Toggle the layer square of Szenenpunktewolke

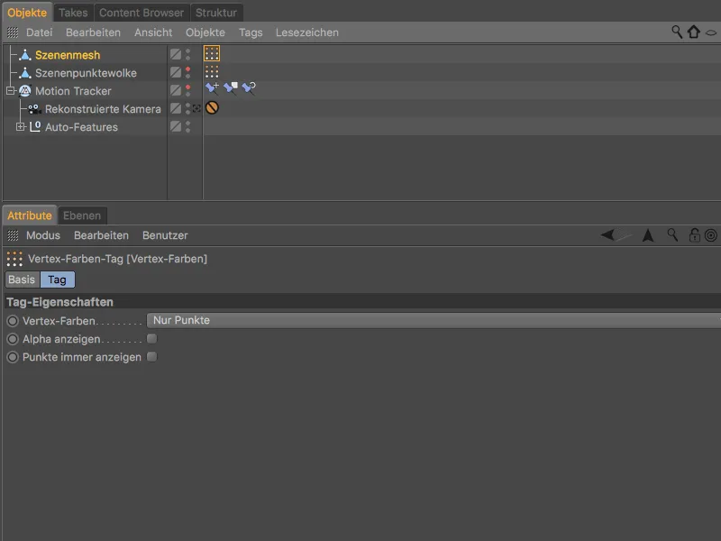[176, 72]
